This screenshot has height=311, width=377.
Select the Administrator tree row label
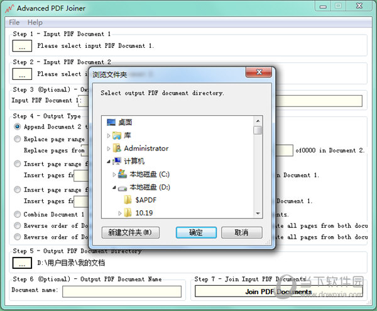tap(146, 149)
